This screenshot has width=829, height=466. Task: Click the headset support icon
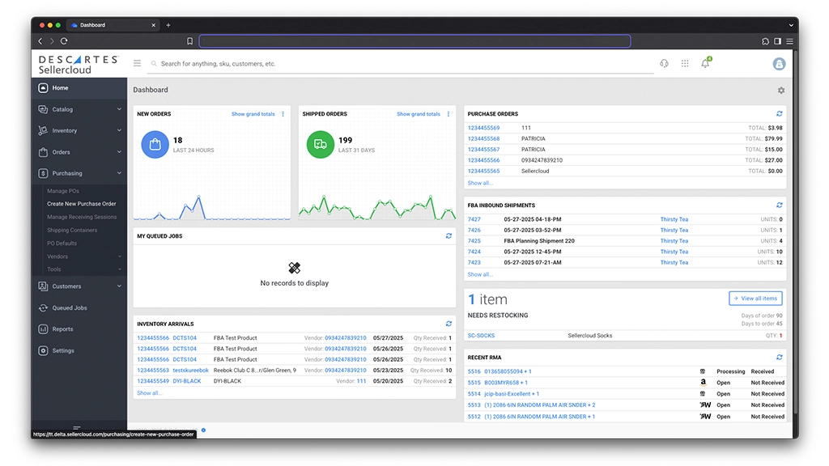click(x=663, y=63)
